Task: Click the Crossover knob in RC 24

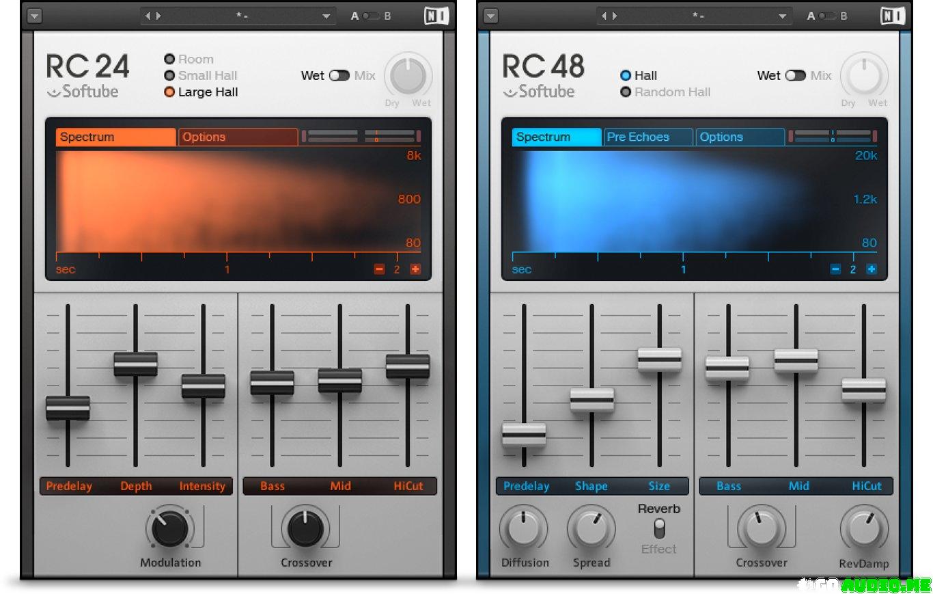Action: tap(306, 529)
